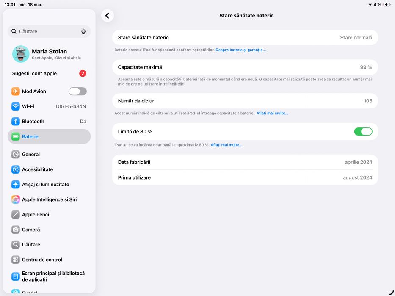Tap the status bar Wi-Fi indicator

tap(370, 5)
